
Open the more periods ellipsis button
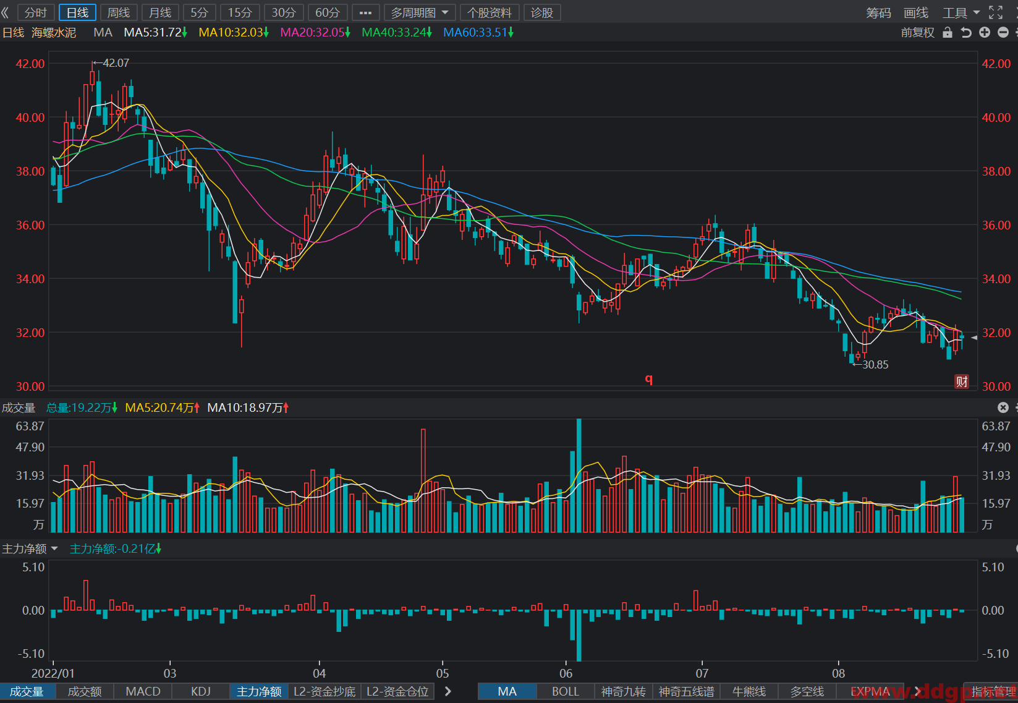point(365,12)
